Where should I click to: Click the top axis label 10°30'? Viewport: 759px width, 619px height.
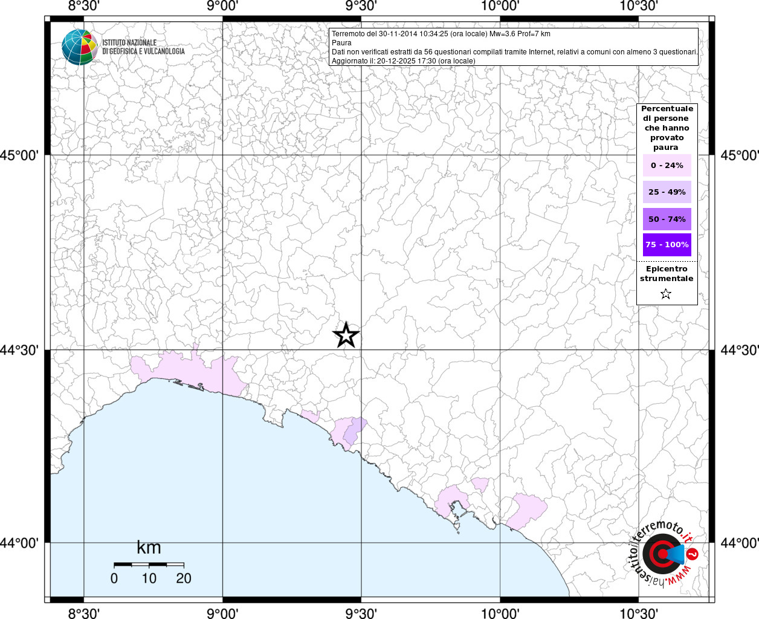coord(639,6)
